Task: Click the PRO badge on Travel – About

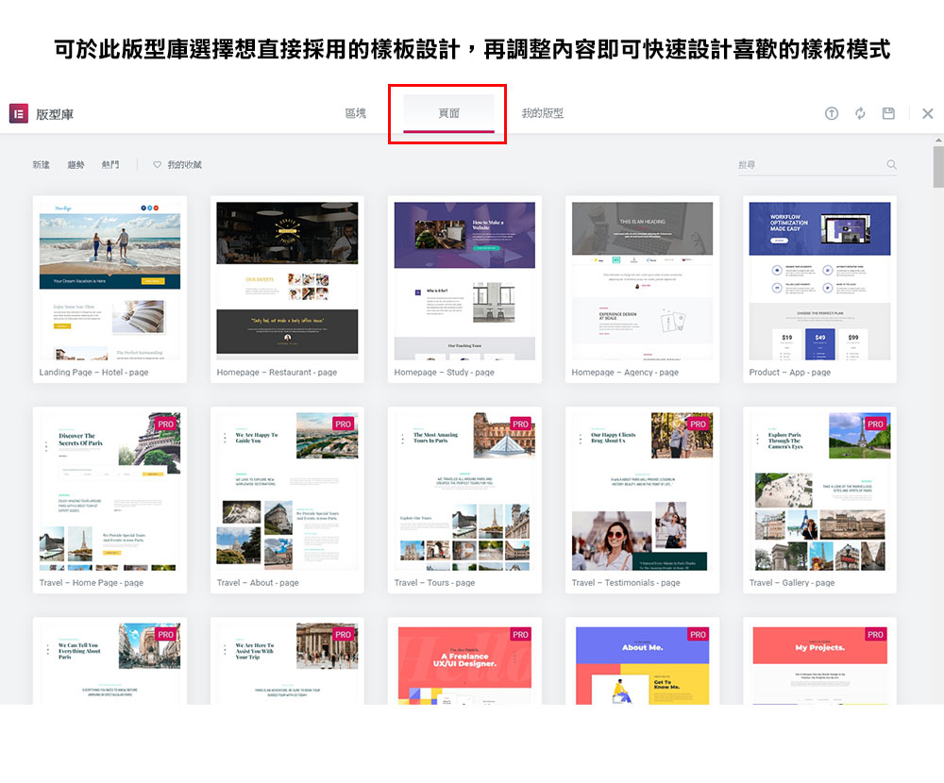Action: tap(344, 425)
